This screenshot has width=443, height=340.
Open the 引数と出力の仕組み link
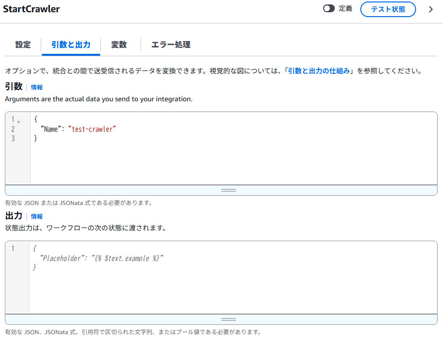coord(319,71)
